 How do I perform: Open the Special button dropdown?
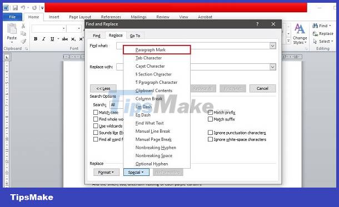point(136,172)
